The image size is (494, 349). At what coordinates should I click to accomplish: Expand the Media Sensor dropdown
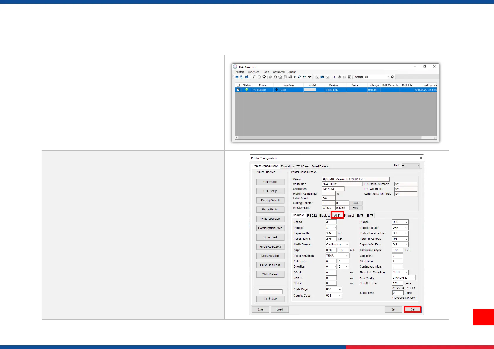337,244
